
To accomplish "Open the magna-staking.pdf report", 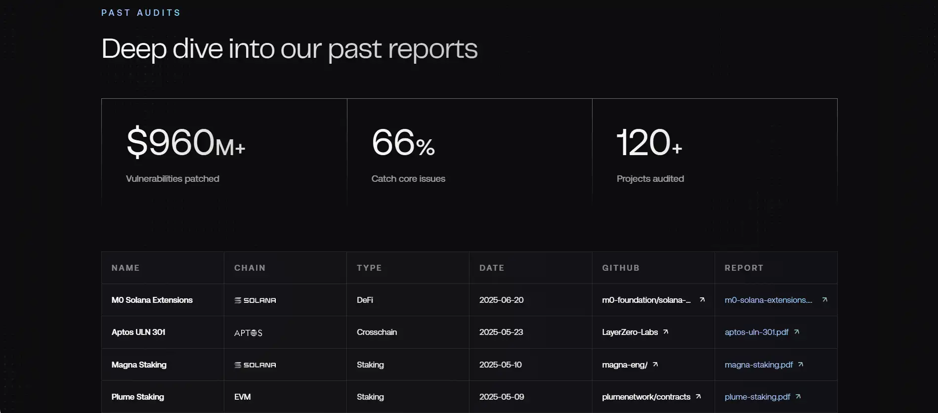I will coord(758,365).
